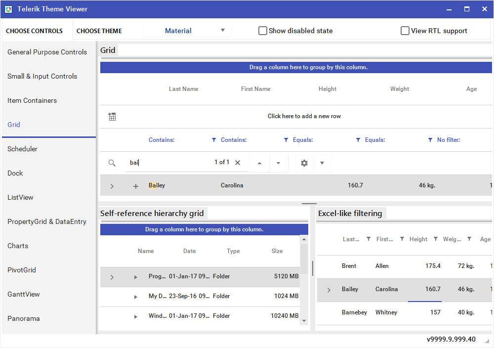Open search options dropdown arrow beside gear
Screen dimensions: 494x348
322,163
